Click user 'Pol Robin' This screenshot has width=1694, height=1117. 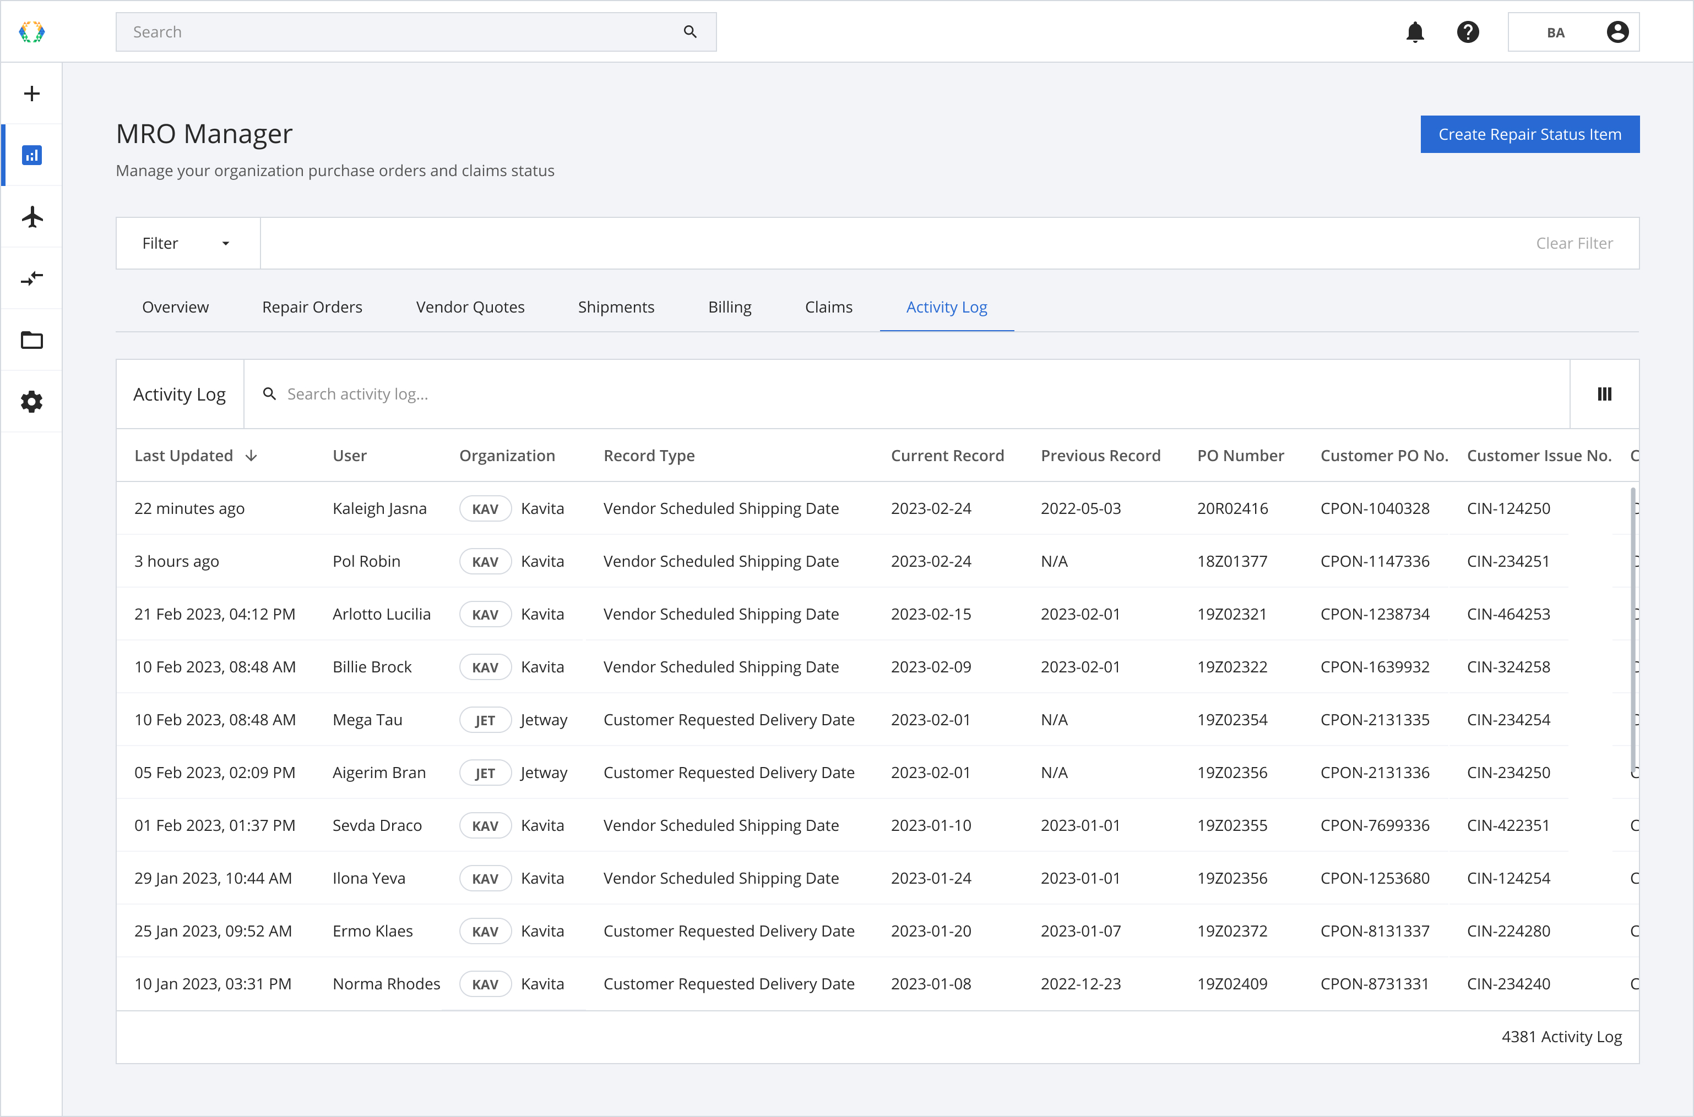tap(366, 561)
